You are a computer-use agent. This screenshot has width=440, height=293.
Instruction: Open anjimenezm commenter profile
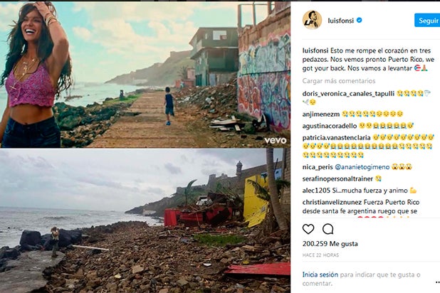tap(320, 113)
